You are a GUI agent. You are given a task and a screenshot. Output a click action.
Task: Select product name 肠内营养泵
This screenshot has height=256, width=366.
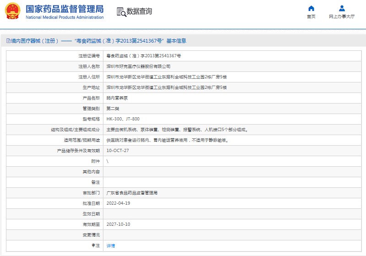point(117,98)
